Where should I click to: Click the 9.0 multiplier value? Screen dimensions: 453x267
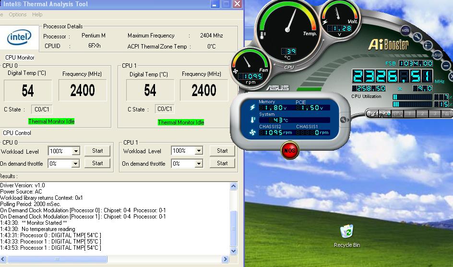pyautogui.click(x=422, y=88)
